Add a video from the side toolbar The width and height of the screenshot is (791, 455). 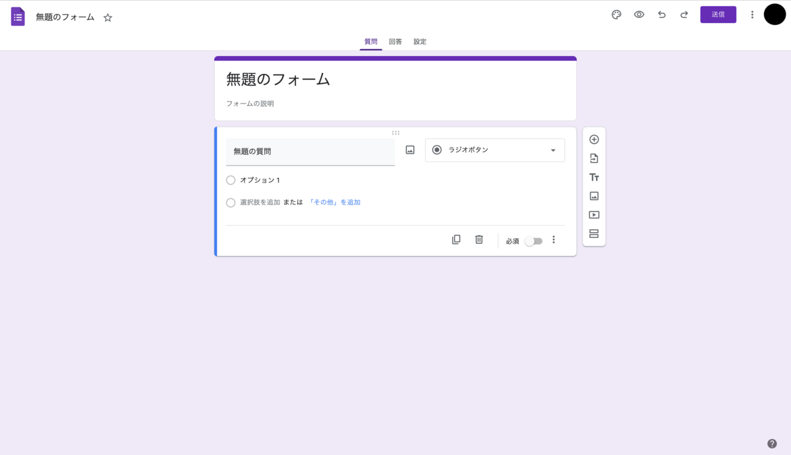[594, 215]
